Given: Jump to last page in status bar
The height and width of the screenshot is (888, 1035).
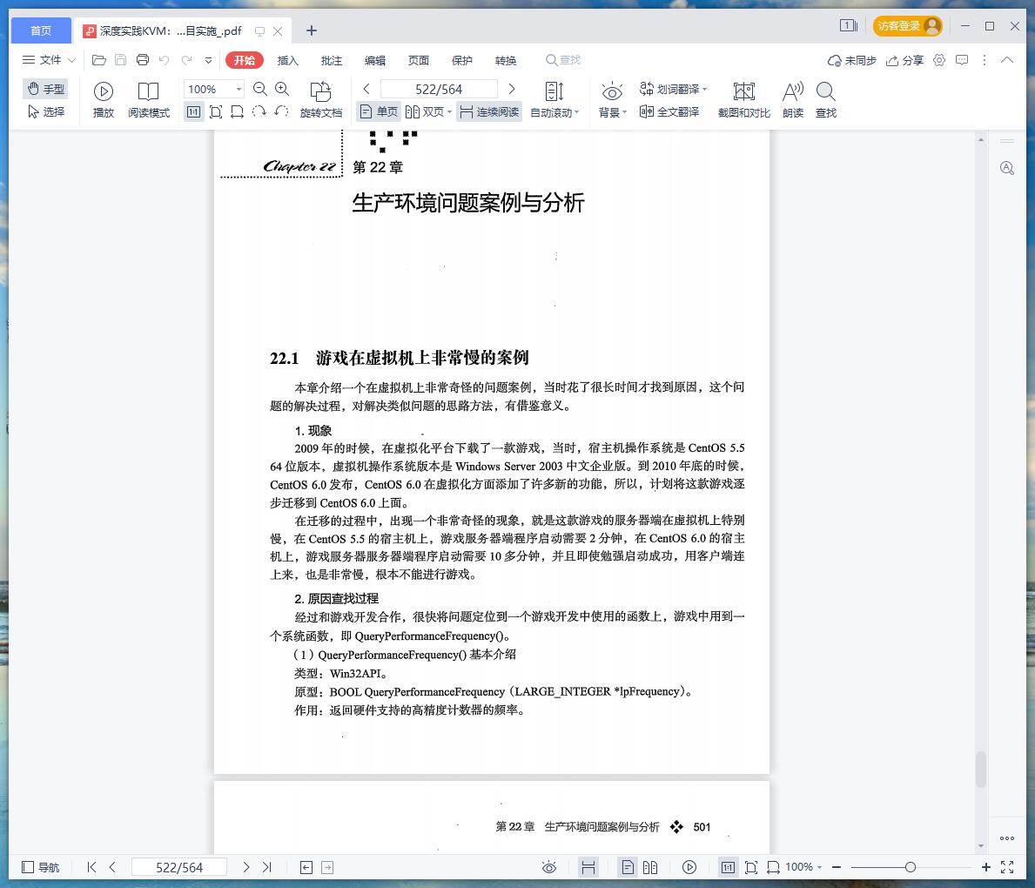Looking at the screenshot, I should [266, 867].
